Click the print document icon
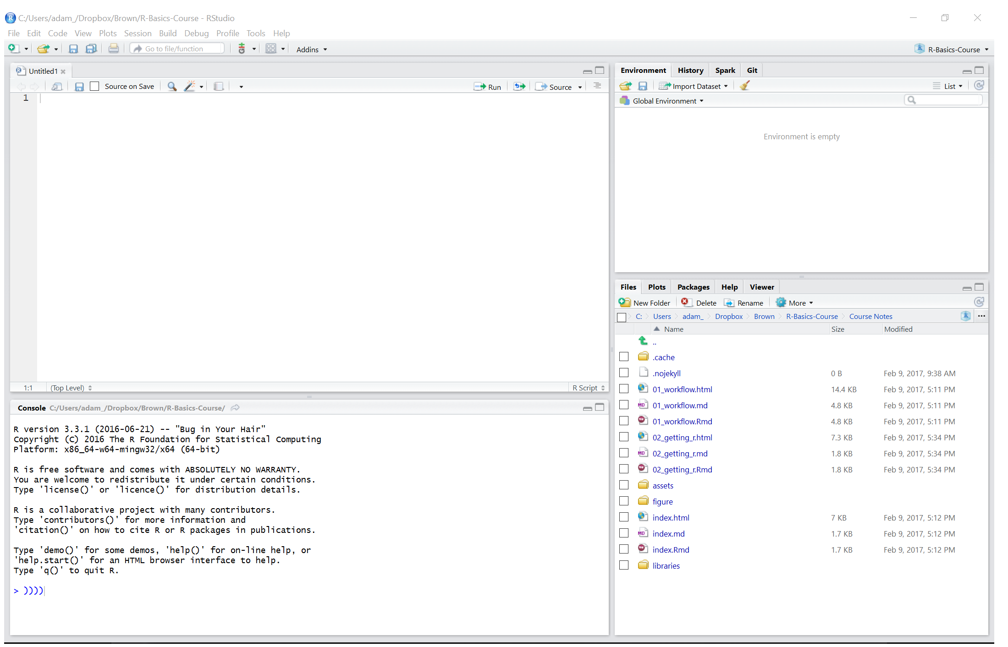1008x647 pixels. pos(113,49)
